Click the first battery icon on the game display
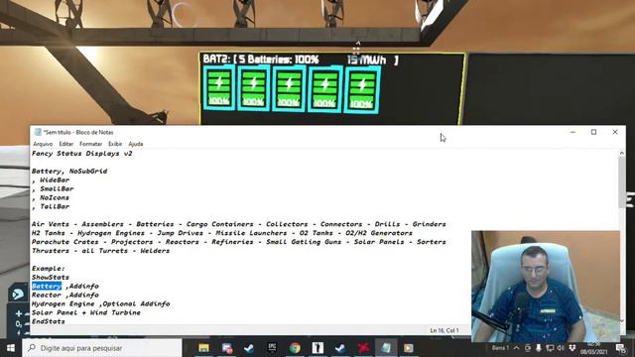This screenshot has height=357, width=635. click(x=219, y=88)
